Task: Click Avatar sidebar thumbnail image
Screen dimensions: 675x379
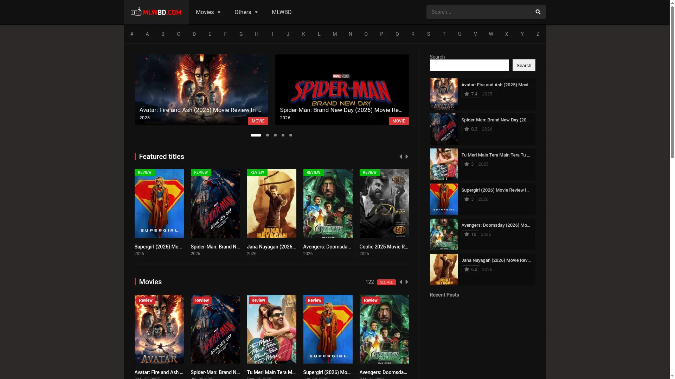Action: 444,94
